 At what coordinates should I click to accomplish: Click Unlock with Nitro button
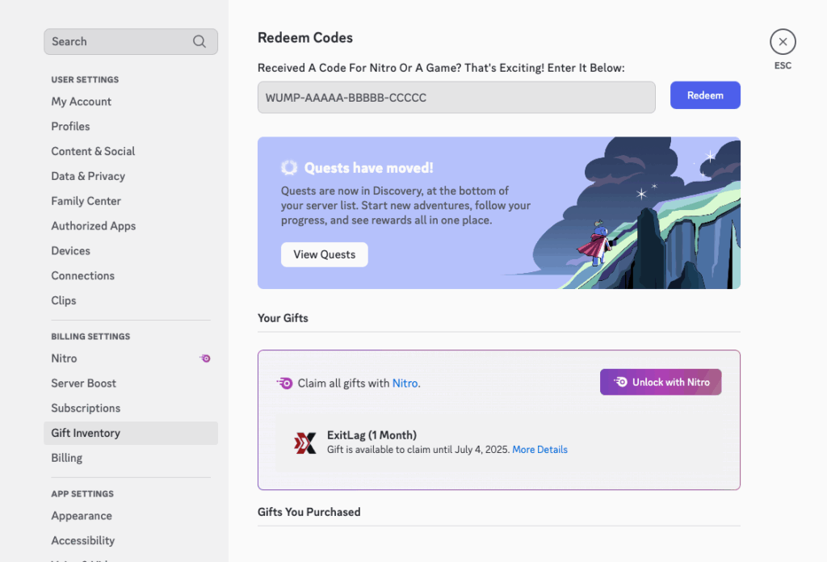pos(661,382)
